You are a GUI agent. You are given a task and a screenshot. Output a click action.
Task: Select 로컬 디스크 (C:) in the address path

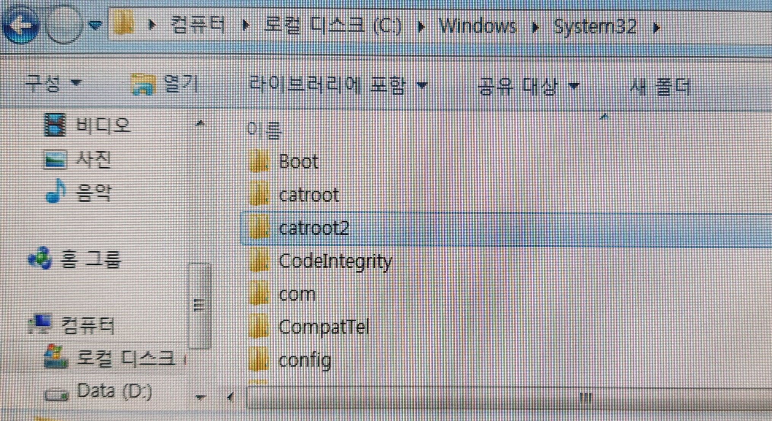tap(333, 26)
